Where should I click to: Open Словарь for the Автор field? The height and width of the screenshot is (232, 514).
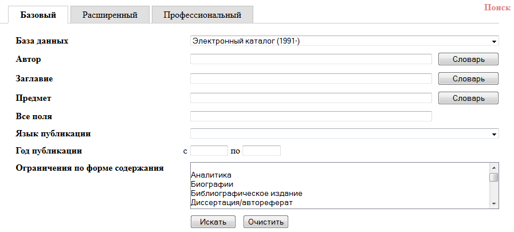point(468,59)
